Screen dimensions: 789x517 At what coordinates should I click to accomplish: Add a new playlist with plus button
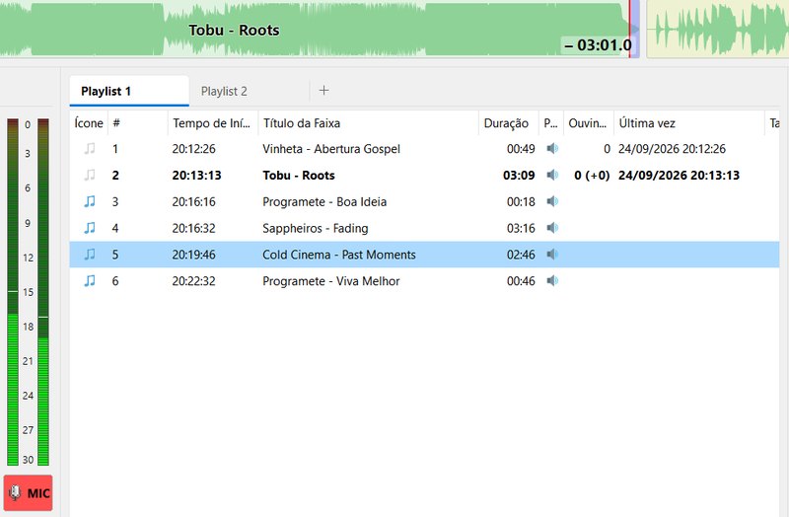324,91
